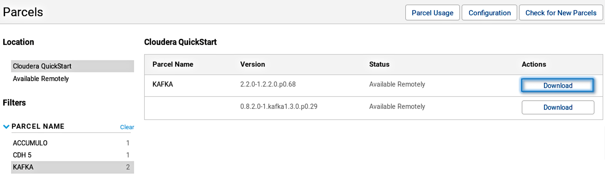The width and height of the screenshot is (605, 175).
Task: Filter parcels by ACCUMULO
Action: [x=73, y=143]
